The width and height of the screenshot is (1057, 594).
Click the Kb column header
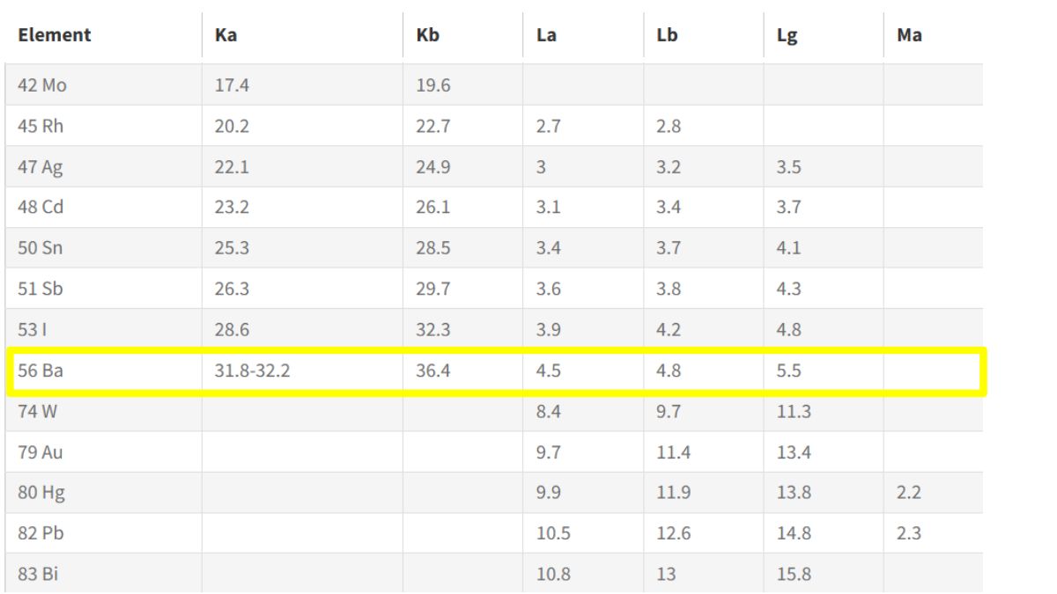pyautogui.click(x=427, y=36)
